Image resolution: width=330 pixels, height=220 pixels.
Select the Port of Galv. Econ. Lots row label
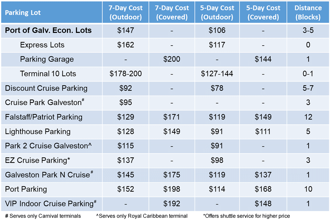(x=48, y=30)
